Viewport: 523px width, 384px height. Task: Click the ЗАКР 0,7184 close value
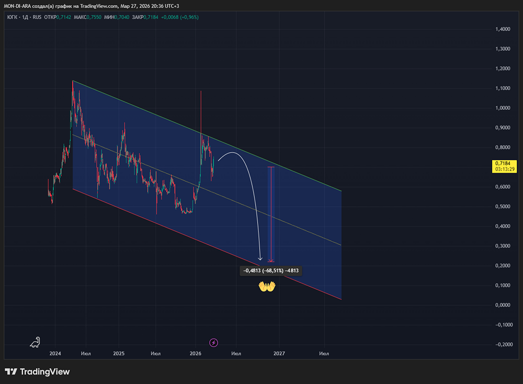145,17
